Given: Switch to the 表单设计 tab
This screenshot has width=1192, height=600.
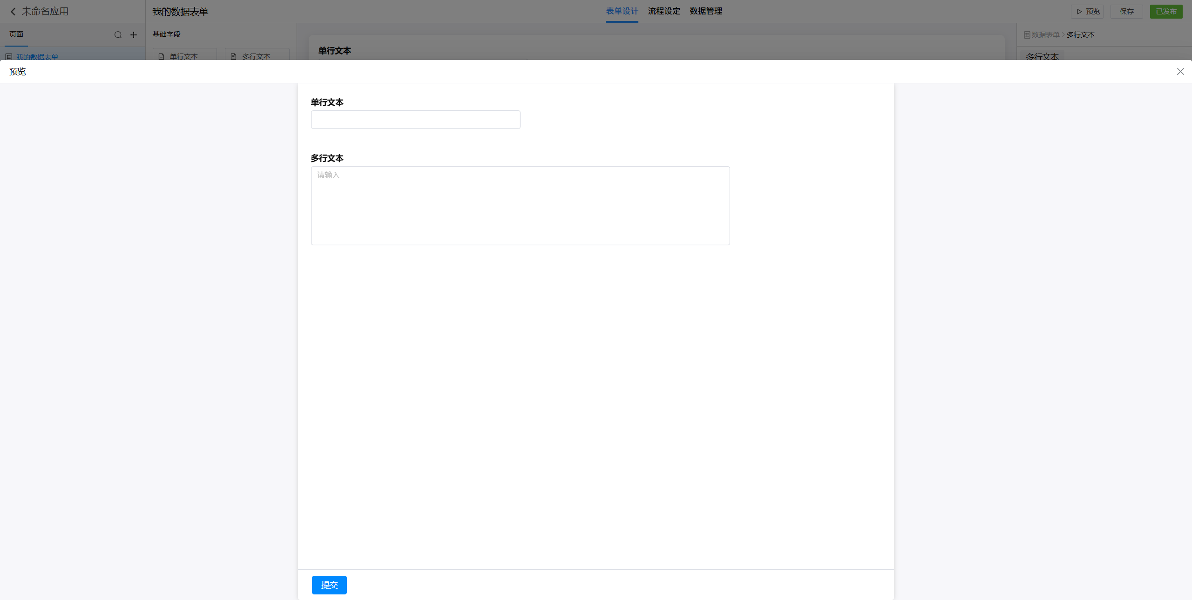Looking at the screenshot, I should (x=622, y=11).
